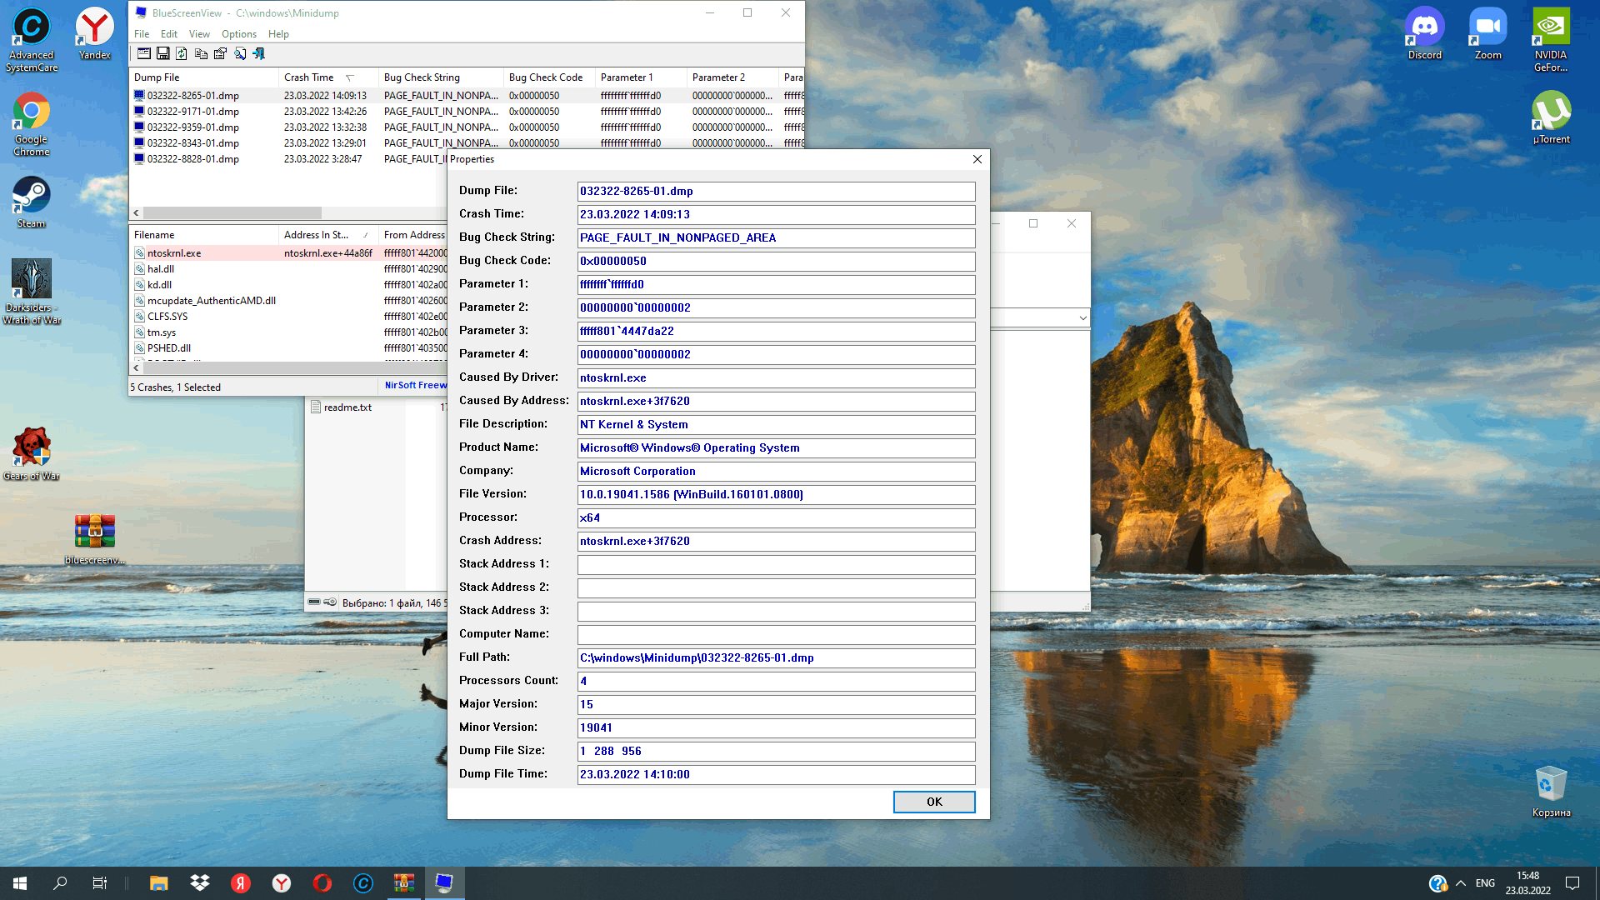Sort by Bug Check Code column
This screenshot has height=900, width=1600.
[549, 77]
